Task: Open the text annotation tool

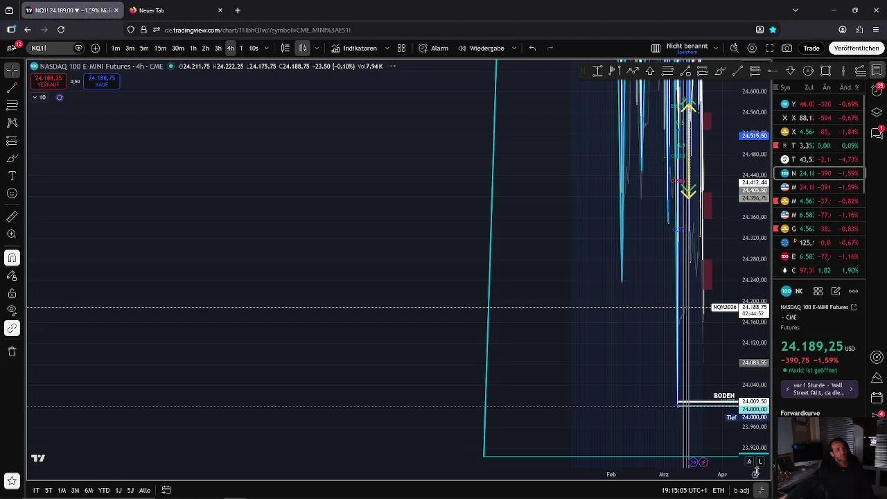Action: [12, 176]
